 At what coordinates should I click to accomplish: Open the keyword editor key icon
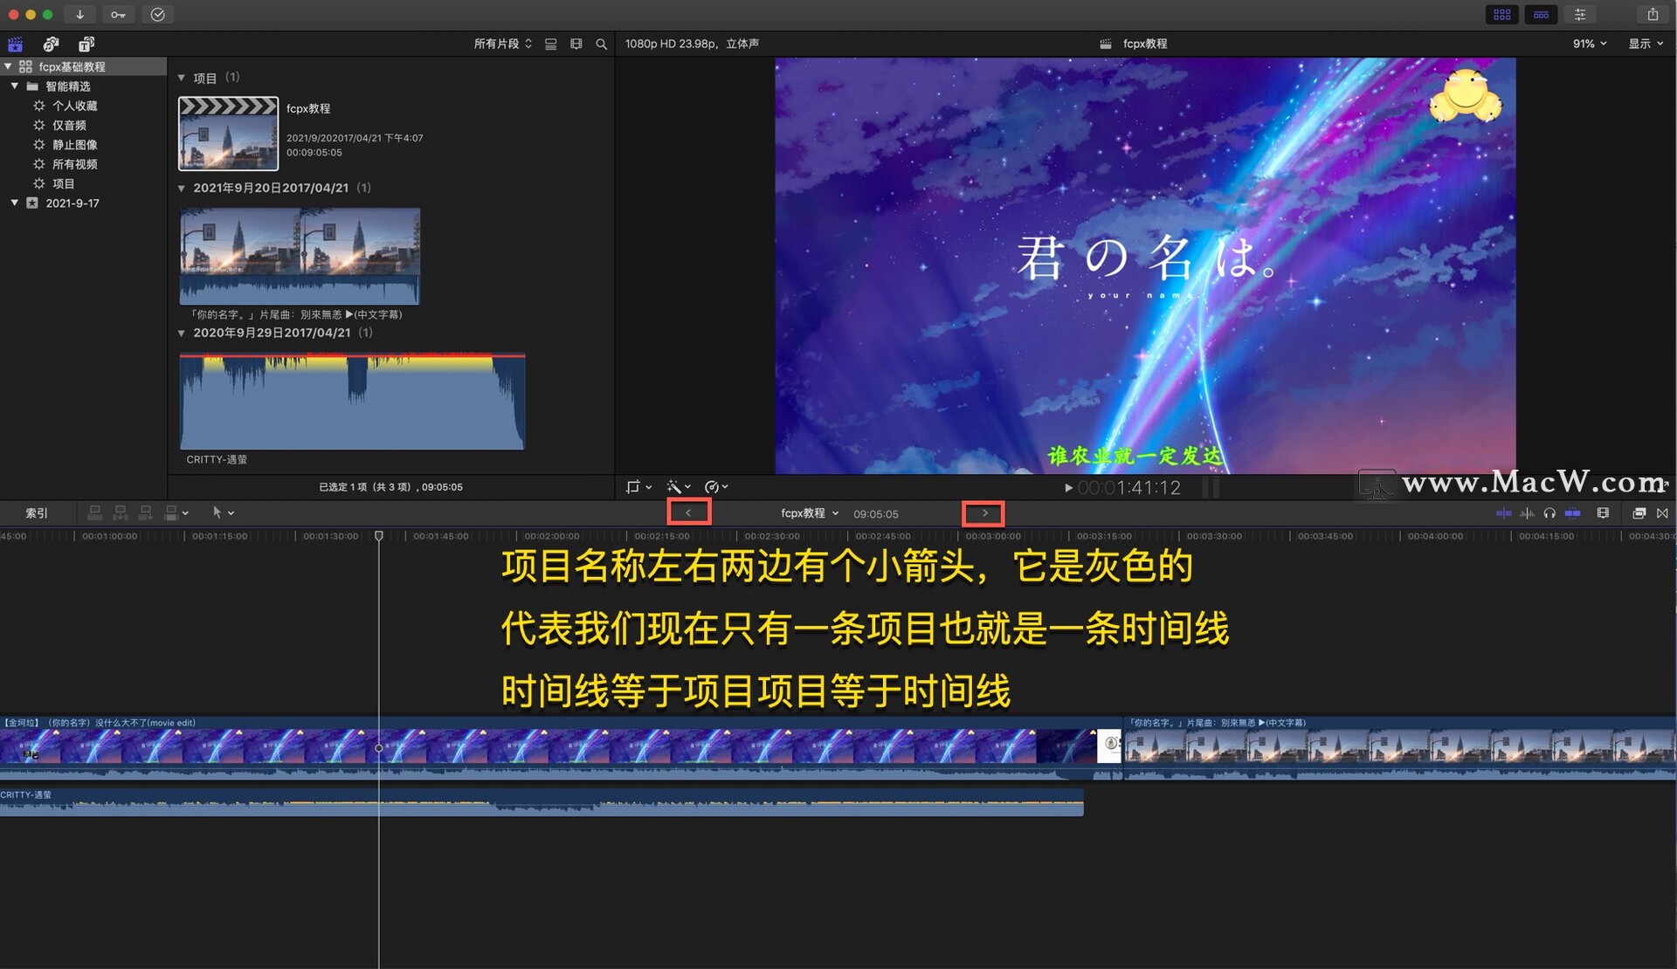(x=118, y=14)
